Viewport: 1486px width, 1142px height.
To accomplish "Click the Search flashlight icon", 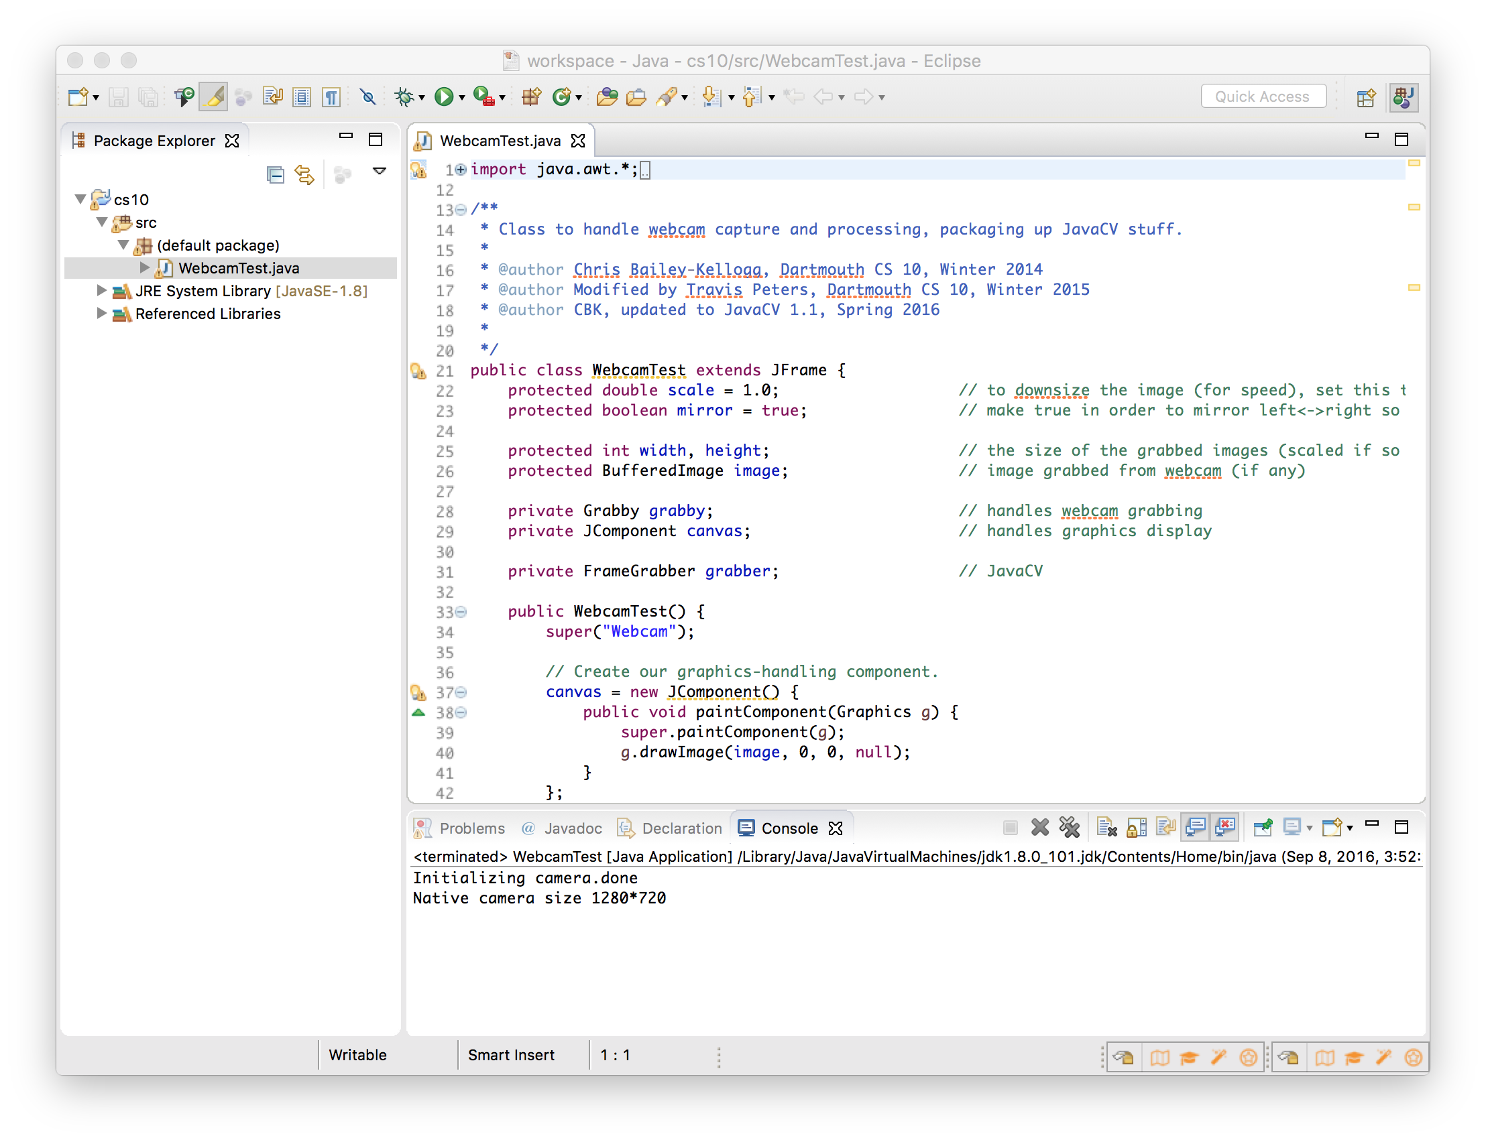I will click(x=667, y=97).
